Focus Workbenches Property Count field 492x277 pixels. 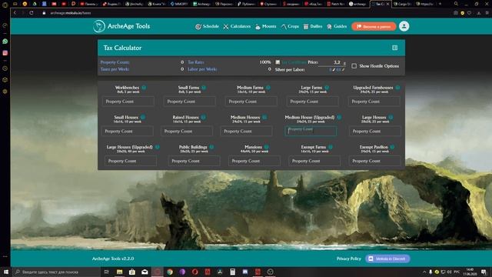pyautogui.click(x=128, y=102)
